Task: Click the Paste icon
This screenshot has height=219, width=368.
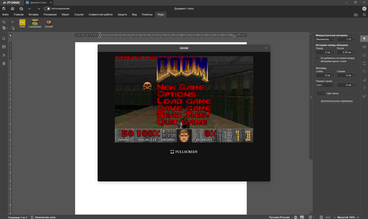Action: click(4, 28)
